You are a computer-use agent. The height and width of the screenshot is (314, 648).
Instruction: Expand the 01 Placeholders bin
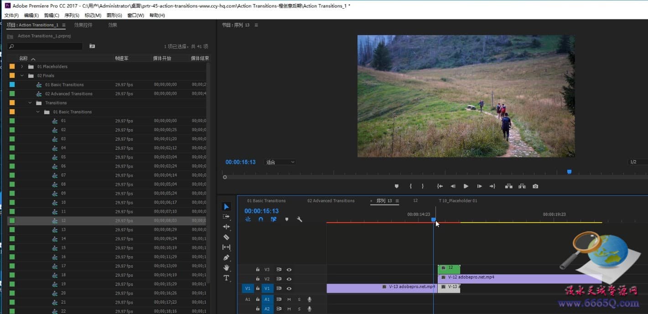click(22, 66)
